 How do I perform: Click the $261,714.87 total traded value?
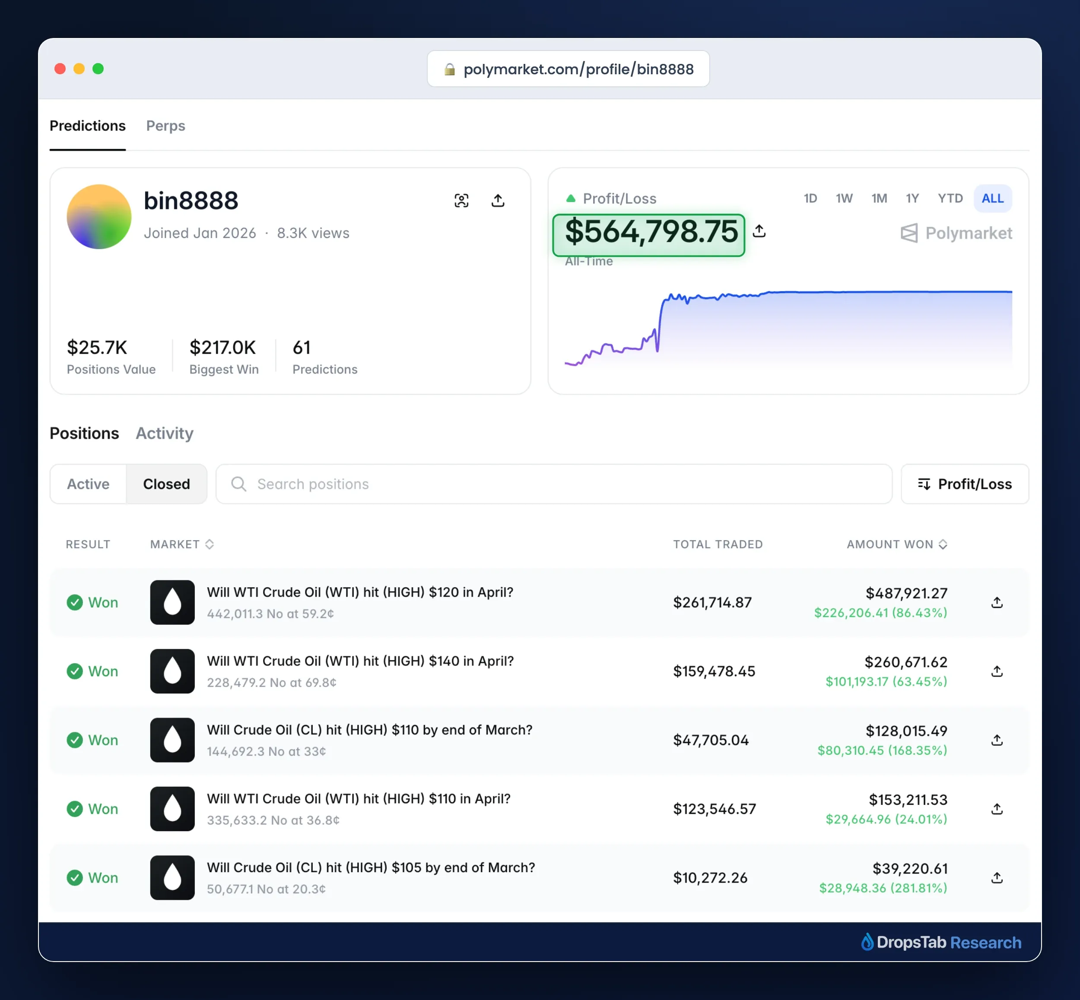[712, 602]
